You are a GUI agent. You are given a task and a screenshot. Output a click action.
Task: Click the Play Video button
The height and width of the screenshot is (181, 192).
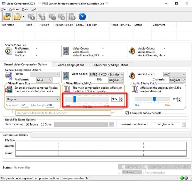pos(179,167)
